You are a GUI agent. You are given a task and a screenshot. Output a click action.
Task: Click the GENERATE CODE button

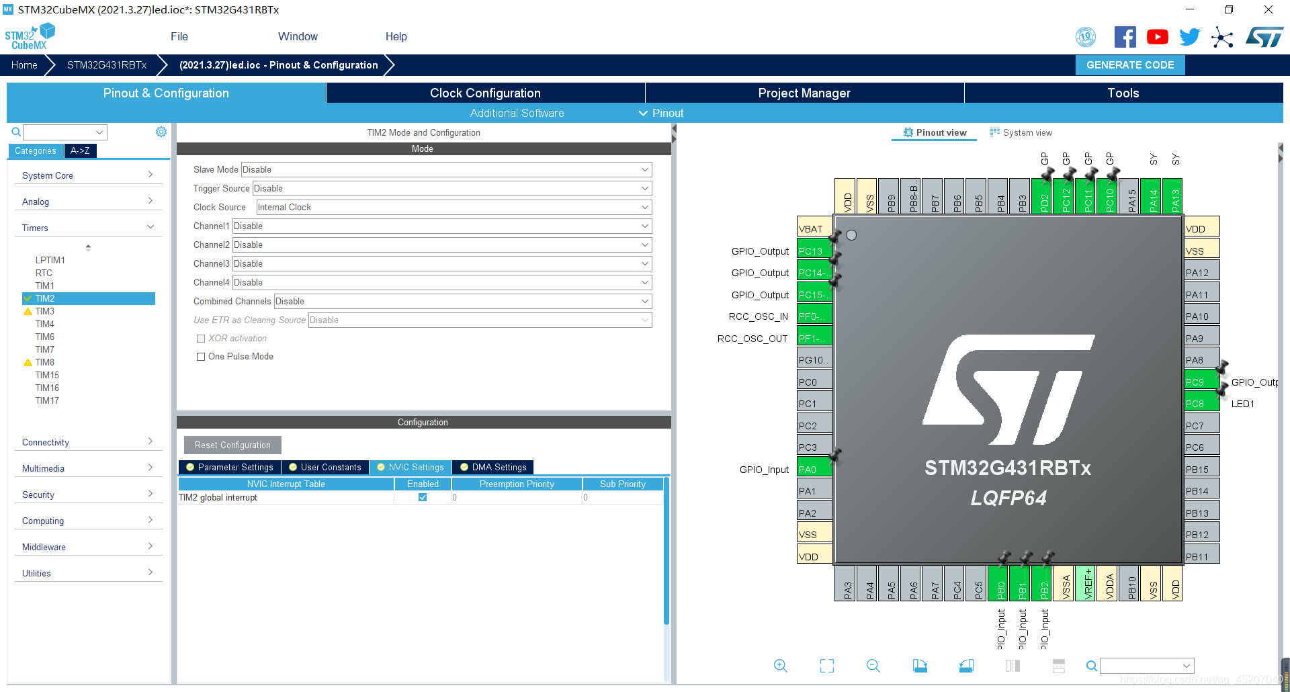1130,65
